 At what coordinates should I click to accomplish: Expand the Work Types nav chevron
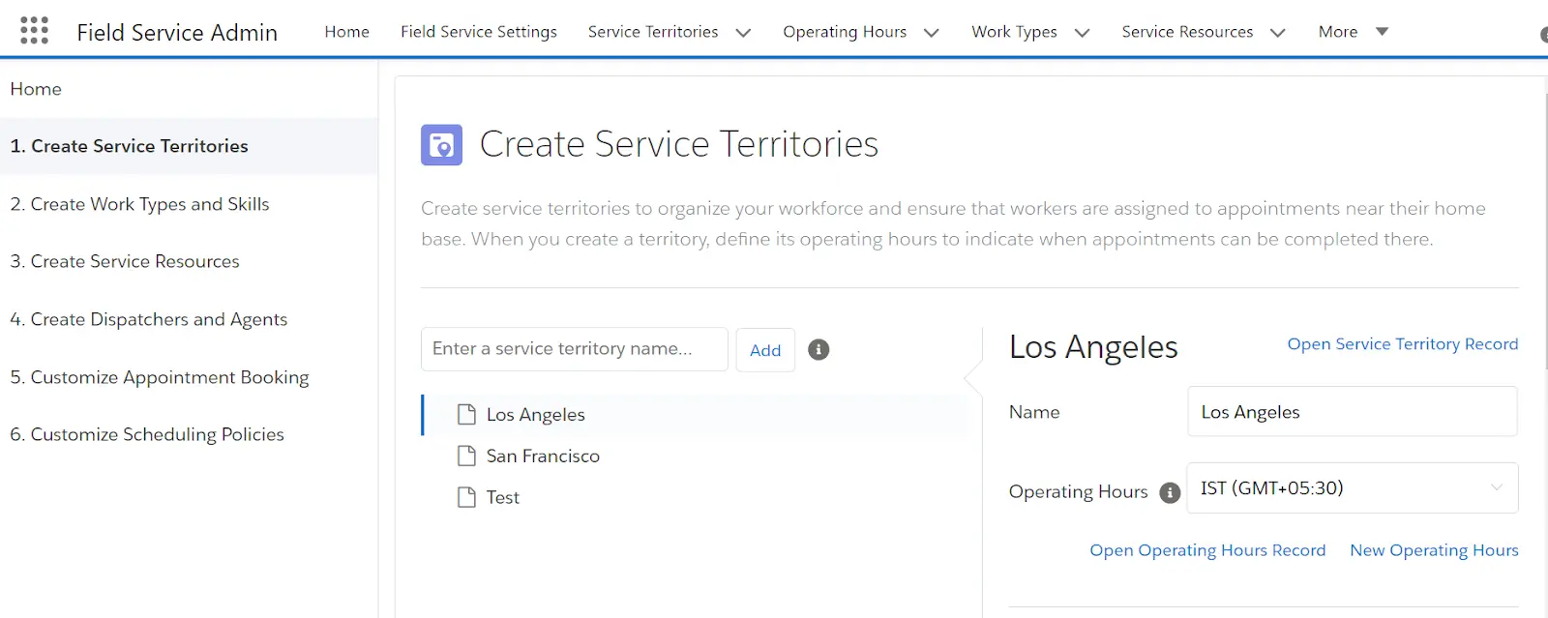click(1082, 33)
